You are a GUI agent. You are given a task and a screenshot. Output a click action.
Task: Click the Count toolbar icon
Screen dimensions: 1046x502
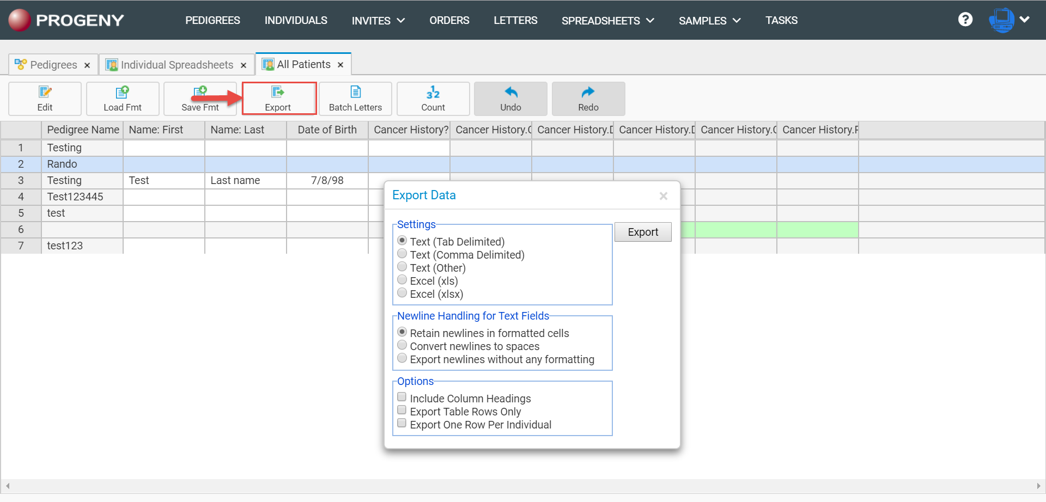[x=433, y=99]
